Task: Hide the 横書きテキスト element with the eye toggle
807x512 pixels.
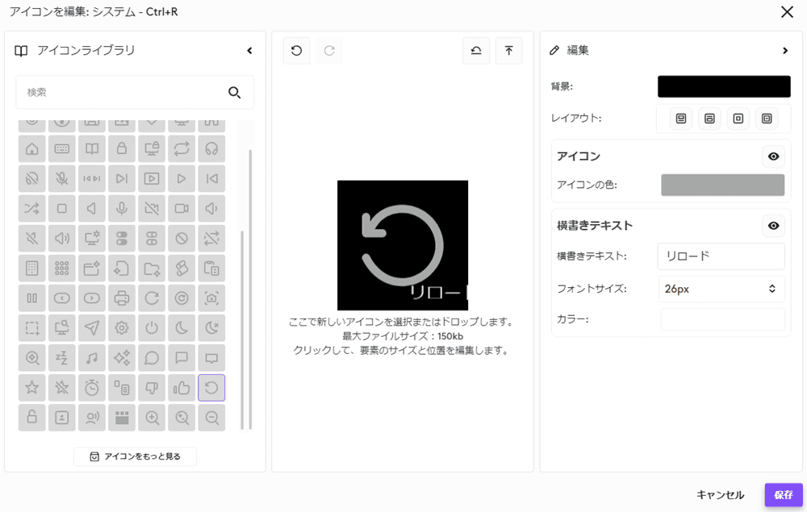Action: (x=773, y=226)
